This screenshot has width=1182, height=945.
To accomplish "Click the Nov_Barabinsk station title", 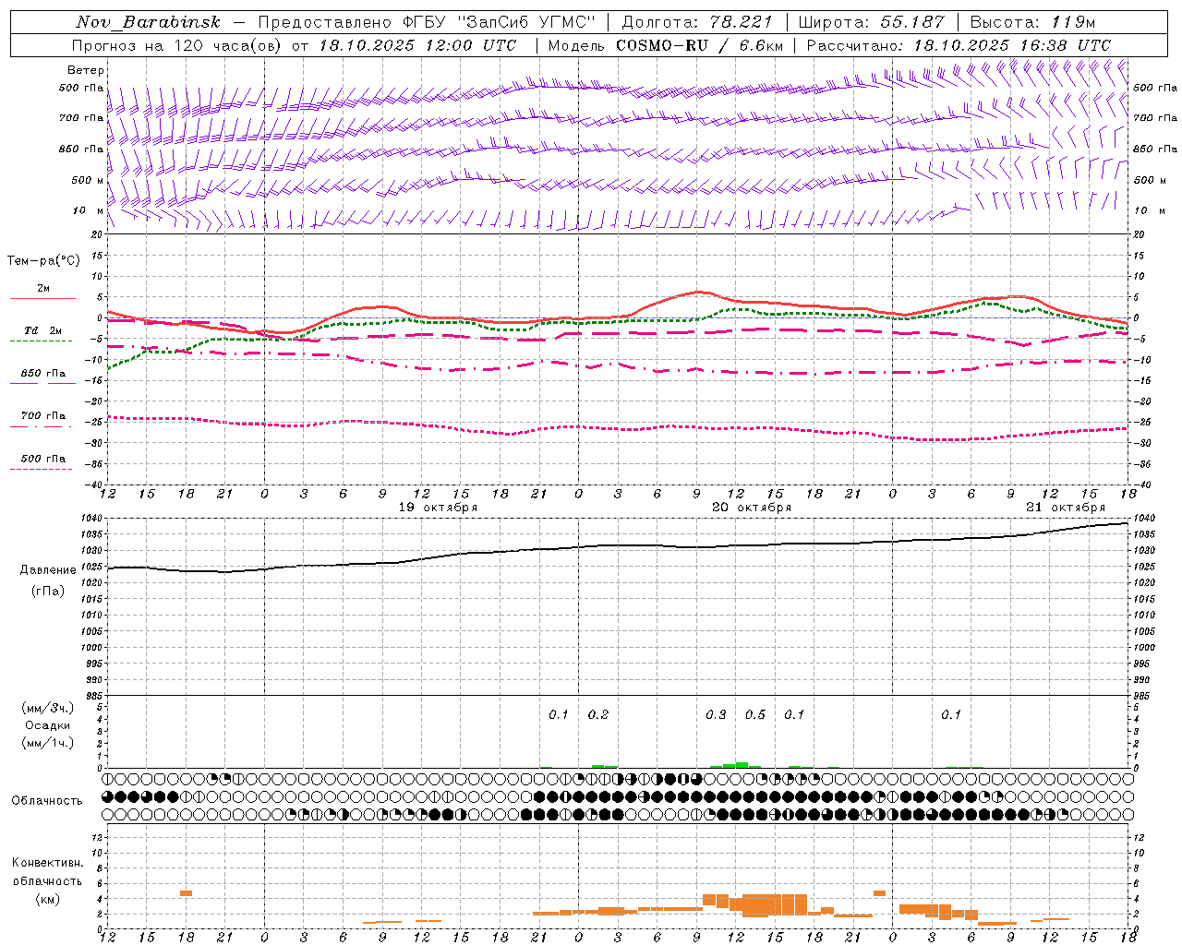I will point(149,22).
